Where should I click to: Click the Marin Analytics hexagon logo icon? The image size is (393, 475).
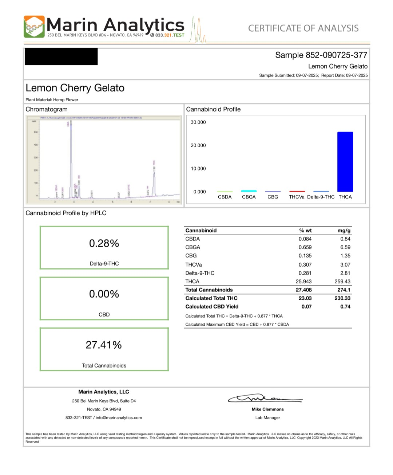click(x=34, y=27)
